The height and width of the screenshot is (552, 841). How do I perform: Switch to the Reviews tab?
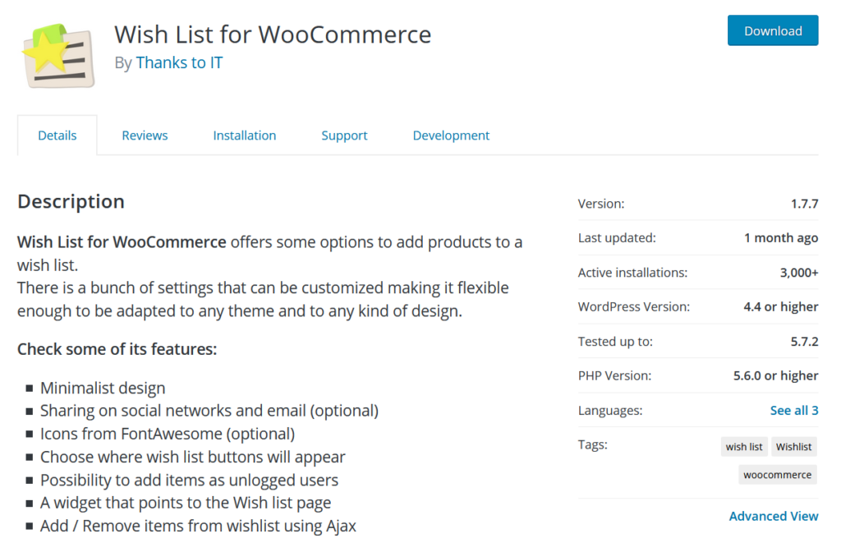[x=145, y=136]
